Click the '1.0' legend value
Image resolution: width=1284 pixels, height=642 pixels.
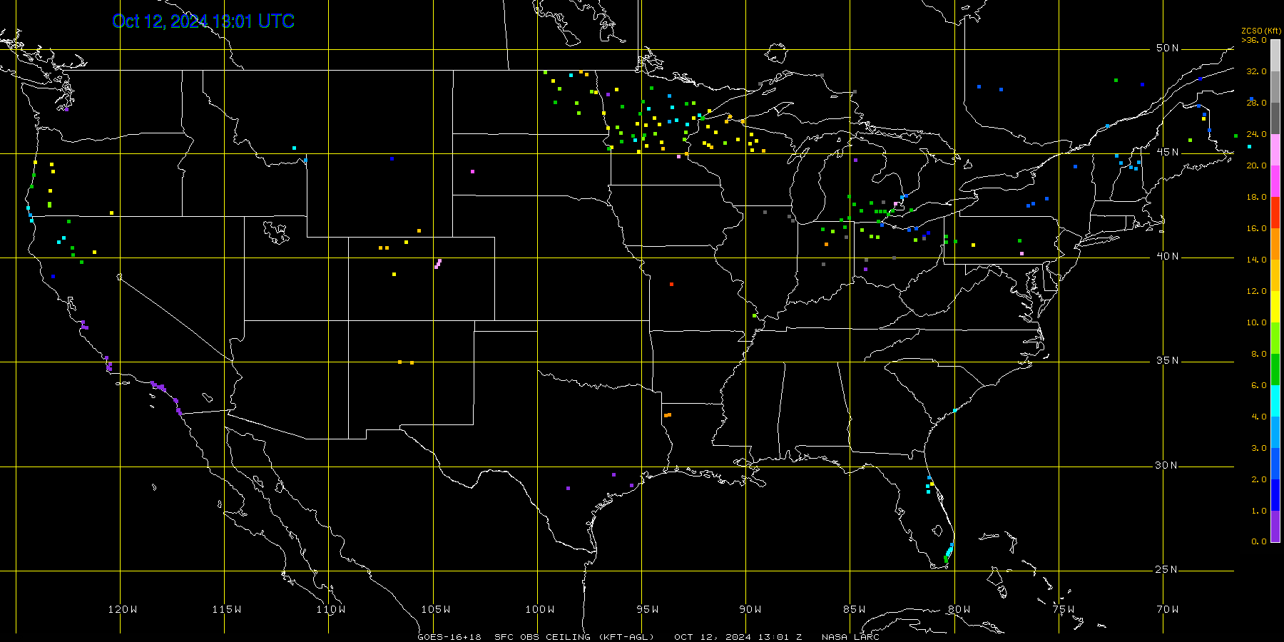[x=1259, y=511]
